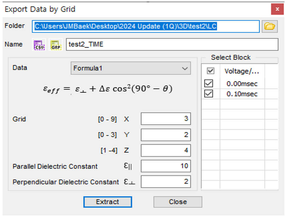Screen dimensions: 287x218
Task: Open the Data Formula1 dropdown
Action: 131,68
